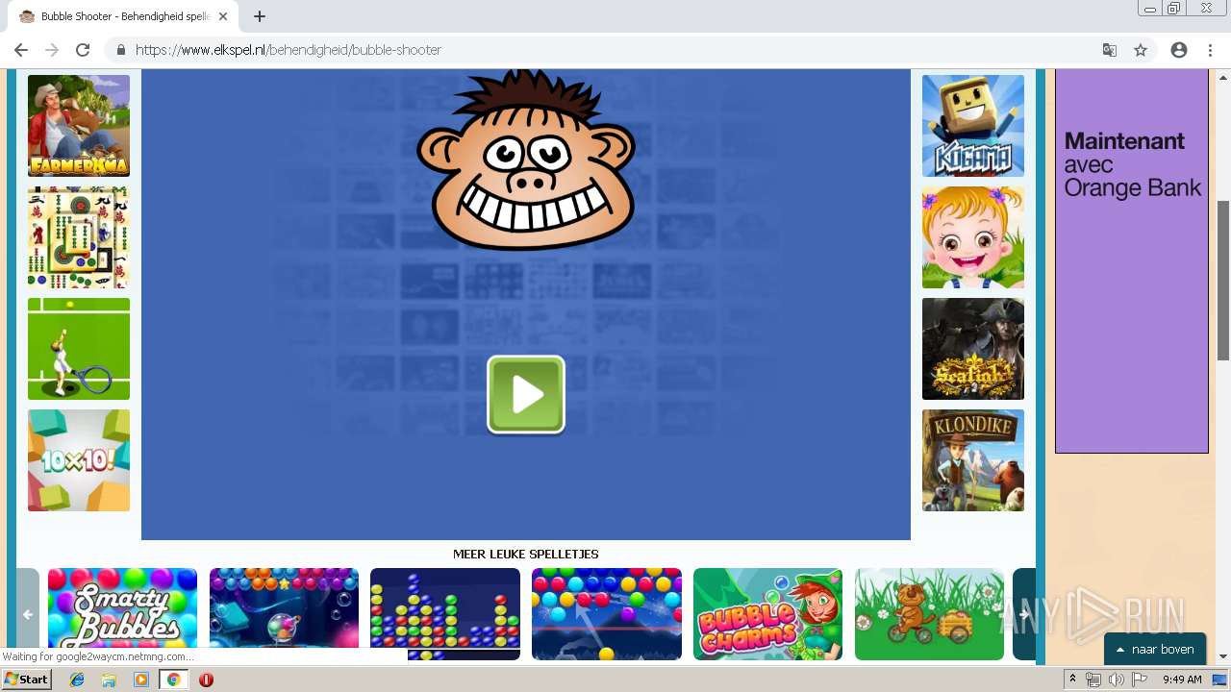Open the bear on bicycle game card
The width and height of the screenshot is (1231, 692).
[x=929, y=614]
